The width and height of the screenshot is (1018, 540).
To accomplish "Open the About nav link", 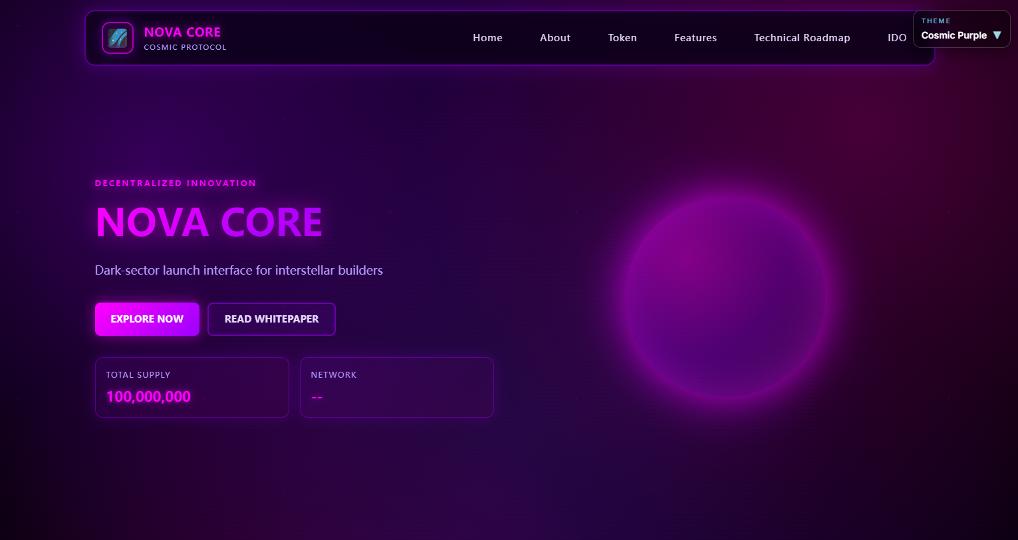I will (555, 38).
